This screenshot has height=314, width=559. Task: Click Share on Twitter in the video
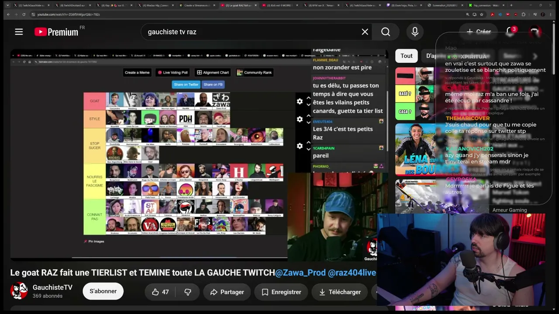[x=186, y=85]
